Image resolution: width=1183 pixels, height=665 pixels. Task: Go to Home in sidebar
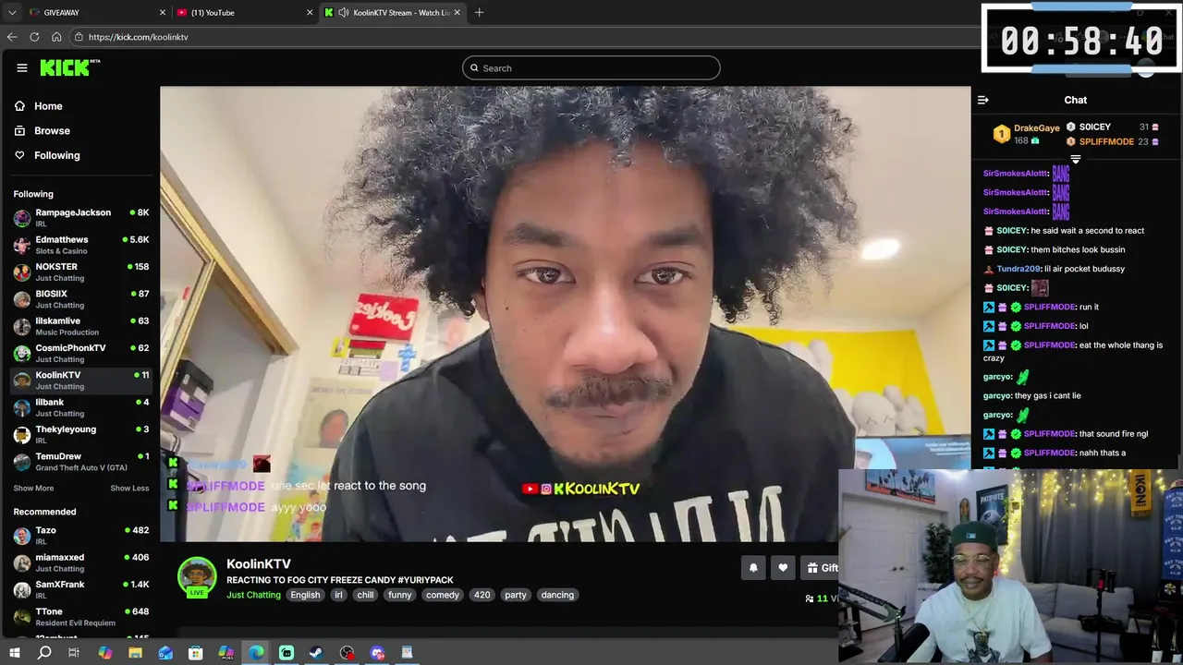pyautogui.click(x=48, y=106)
